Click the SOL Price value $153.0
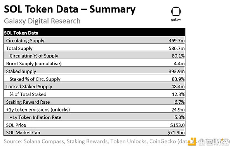Image resolution: width=233 pixels, height=150 pixels. [177, 125]
